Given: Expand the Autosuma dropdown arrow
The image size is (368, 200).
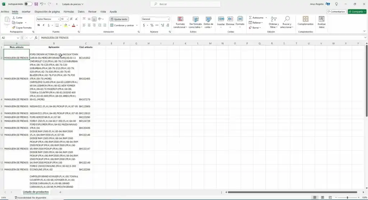Looking at the screenshot, I should point(266,18).
